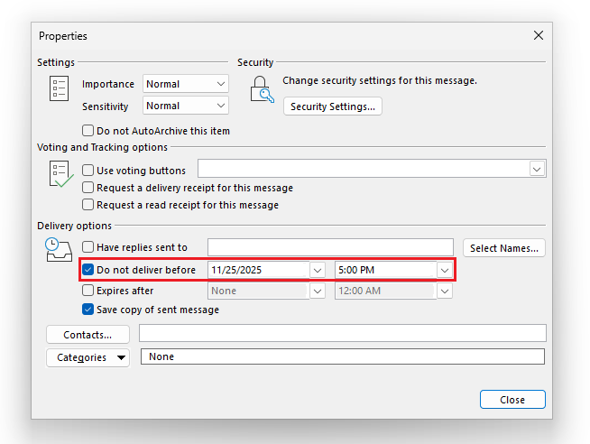Screen dimensions: 590x444
Task: Click the Categories field showing None
Action: coord(343,356)
